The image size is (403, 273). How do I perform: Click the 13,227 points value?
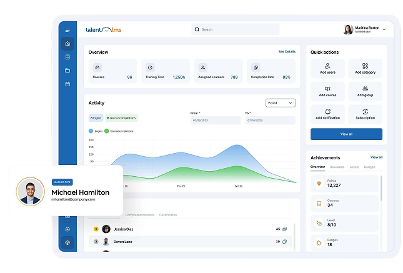pyautogui.click(x=334, y=186)
